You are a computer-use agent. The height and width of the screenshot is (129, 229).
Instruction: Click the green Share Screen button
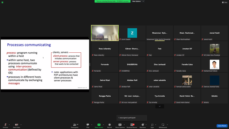pyautogui.click(x=99, y=125)
